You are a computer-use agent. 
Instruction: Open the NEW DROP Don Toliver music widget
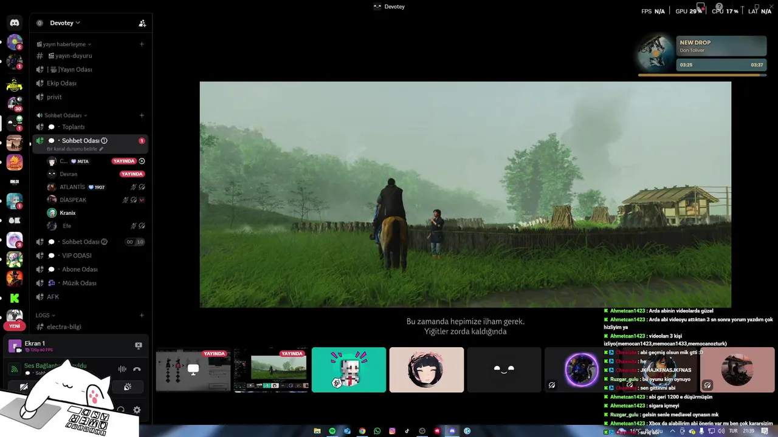[x=703, y=55]
